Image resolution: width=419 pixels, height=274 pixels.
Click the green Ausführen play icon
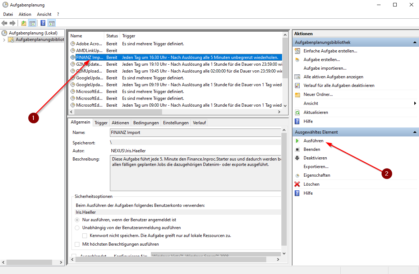point(297,141)
